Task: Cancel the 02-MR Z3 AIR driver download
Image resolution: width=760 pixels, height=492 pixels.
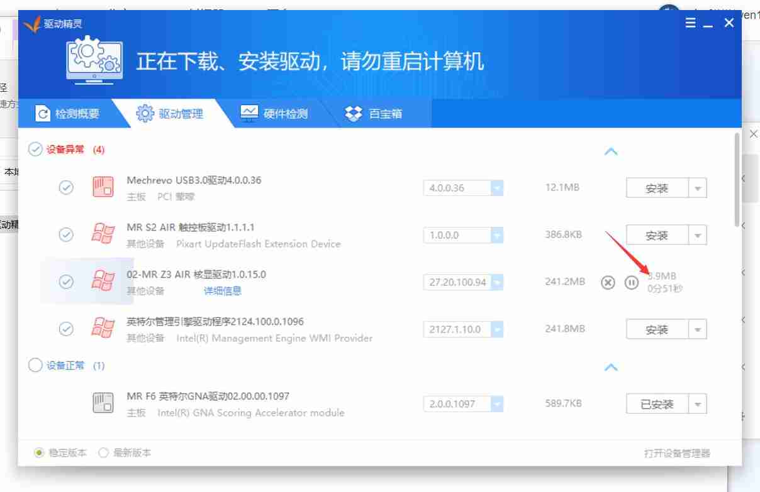Action: pyautogui.click(x=607, y=283)
